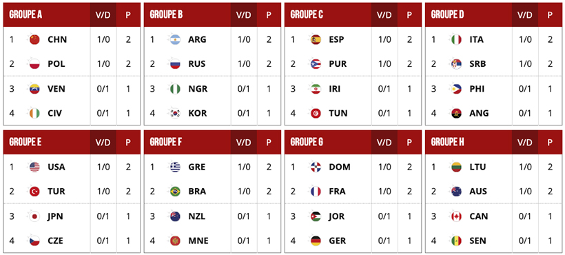Click the USA flag in Groupe E
565x255 pixels.
(x=34, y=167)
